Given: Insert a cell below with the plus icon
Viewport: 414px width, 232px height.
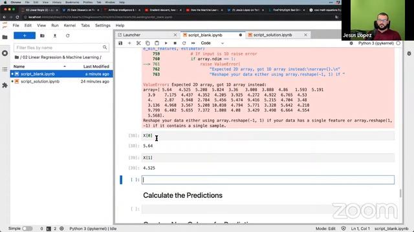Looking at the screenshot, I should coord(129,43).
